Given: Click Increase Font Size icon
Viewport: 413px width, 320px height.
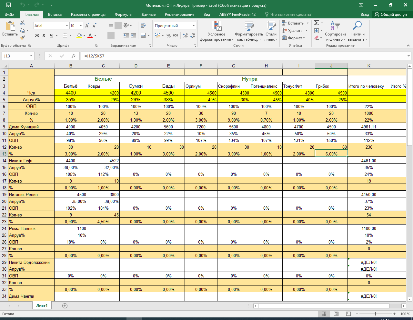Looking at the screenshot, I should (x=87, y=26).
